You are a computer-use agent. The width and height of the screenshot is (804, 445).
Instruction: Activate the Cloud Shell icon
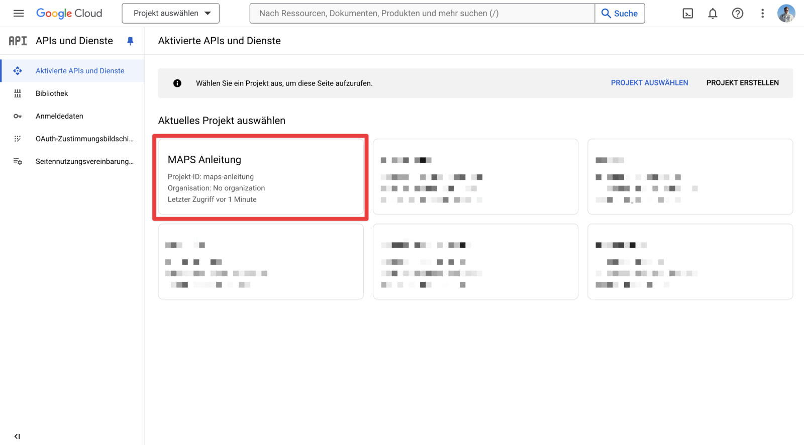coord(688,14)
